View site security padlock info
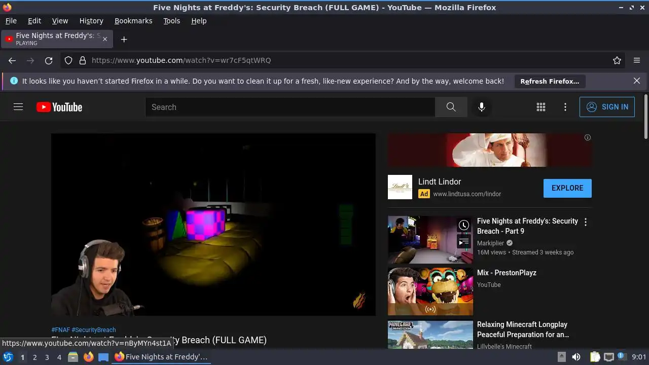Image resolution: width=649 pixels, height=365 pixels. click(x=83, y=60)
